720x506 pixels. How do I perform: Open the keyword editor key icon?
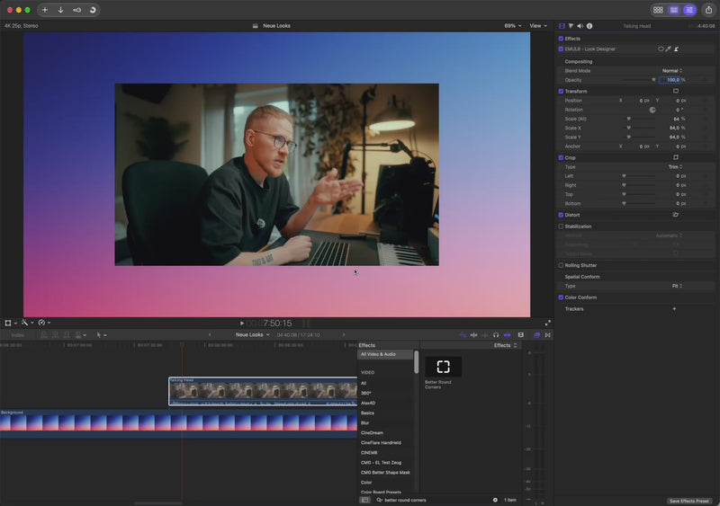point(76,10)
